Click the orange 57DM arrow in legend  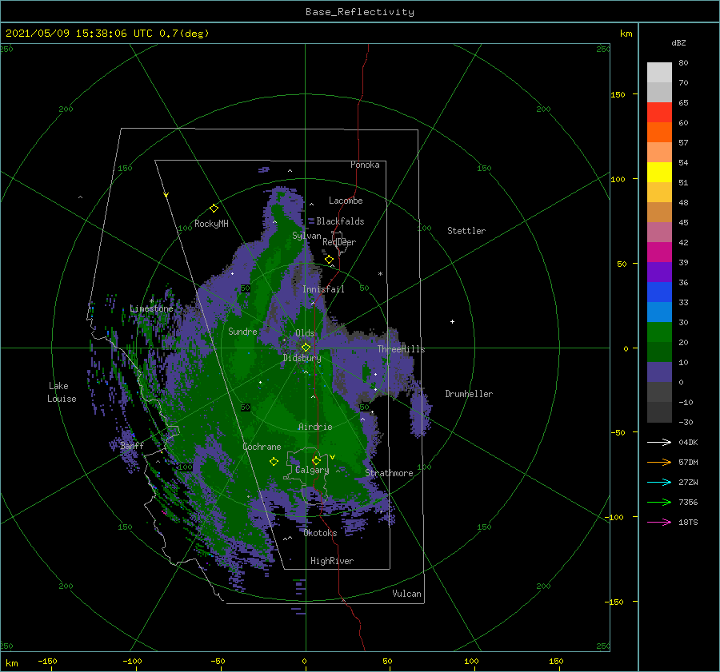(x=659, y=463)
